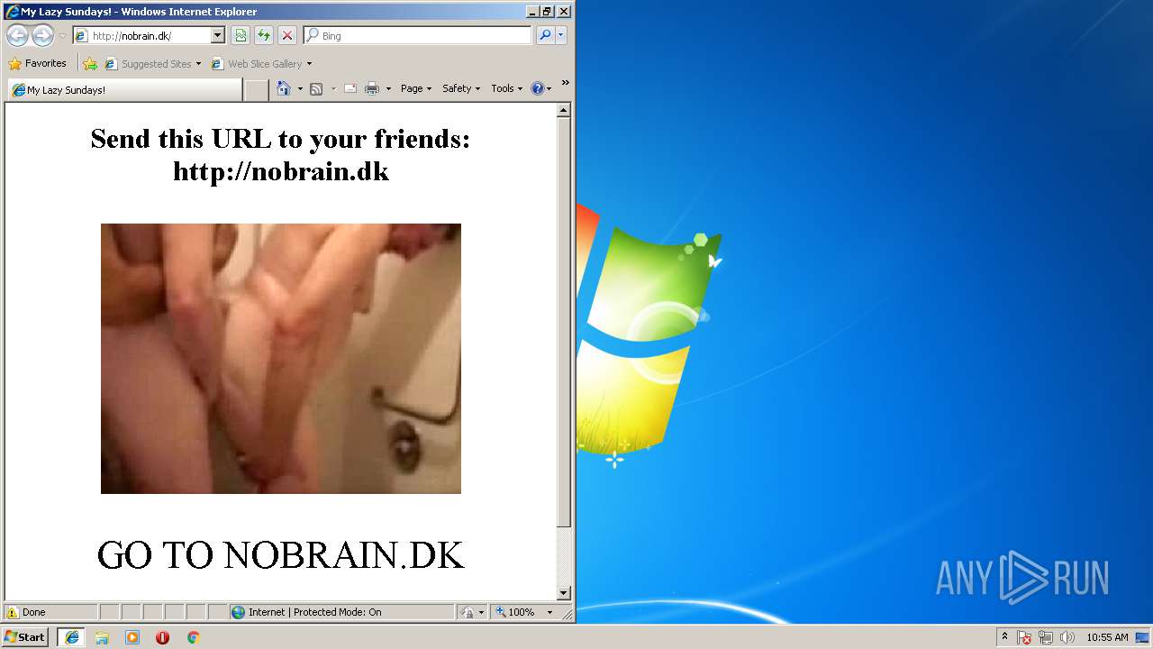Click the Home icon in command bar

tap(284, 88)
